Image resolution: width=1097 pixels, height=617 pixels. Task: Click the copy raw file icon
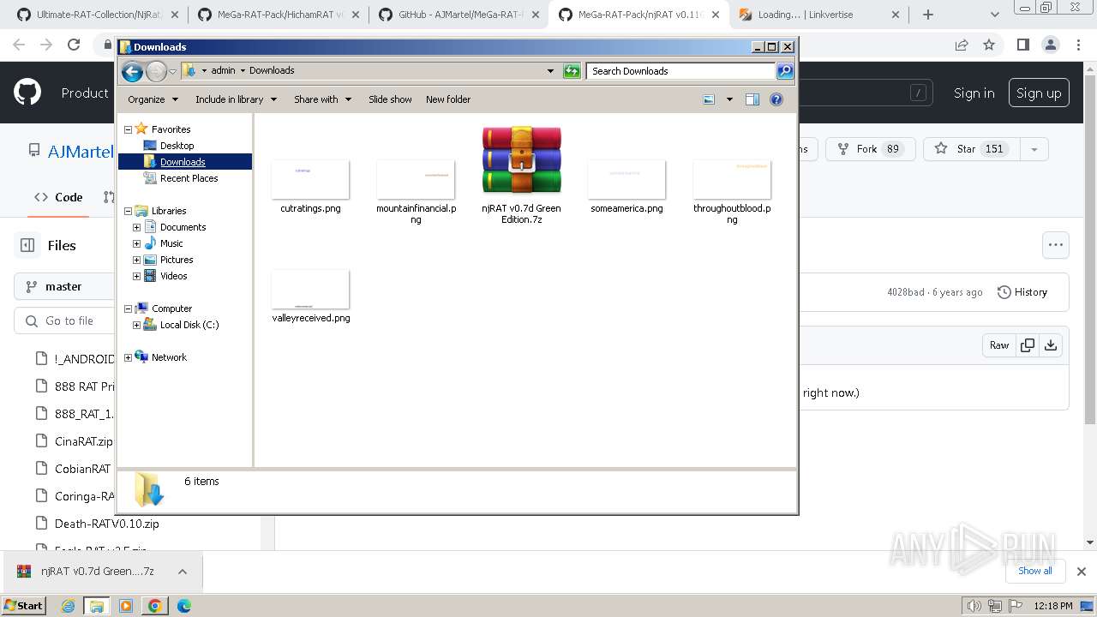point(1027,345)
